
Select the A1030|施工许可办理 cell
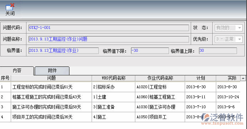pos(160,107)
